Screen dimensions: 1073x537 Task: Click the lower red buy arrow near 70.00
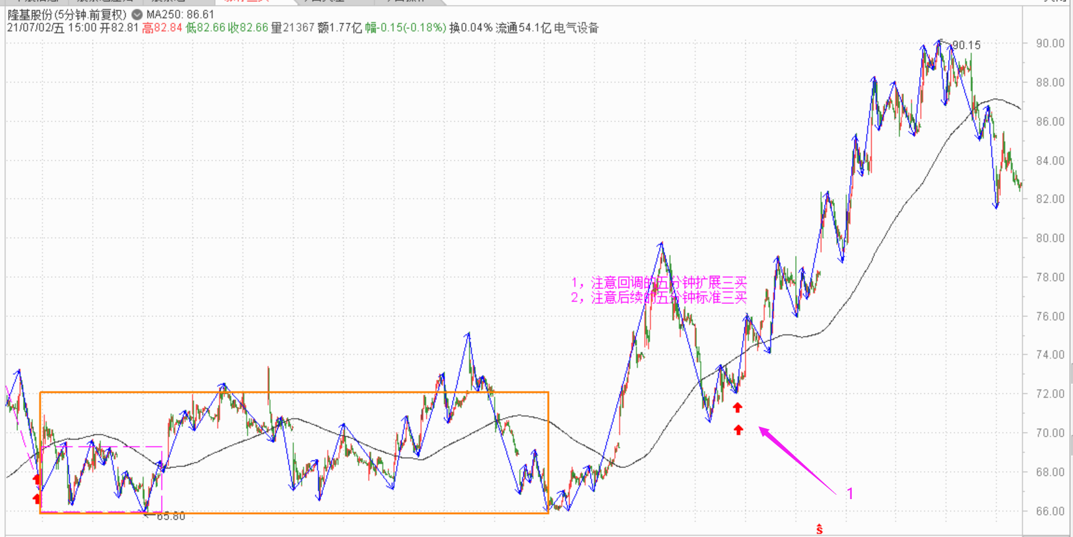tap(738, 429)
